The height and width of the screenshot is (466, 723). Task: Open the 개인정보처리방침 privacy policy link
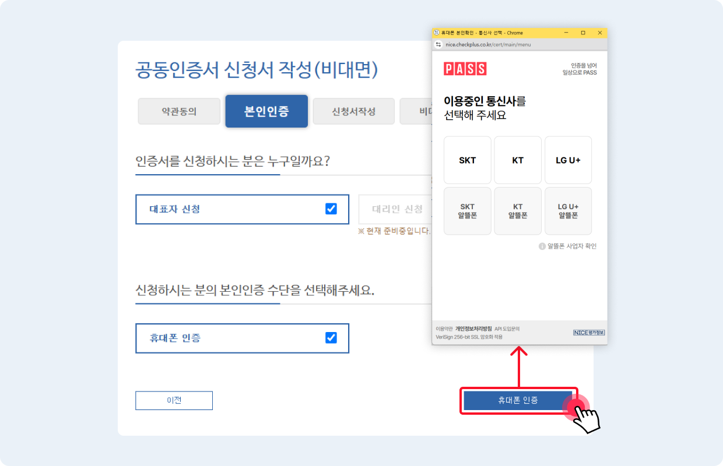pos(473,329)
